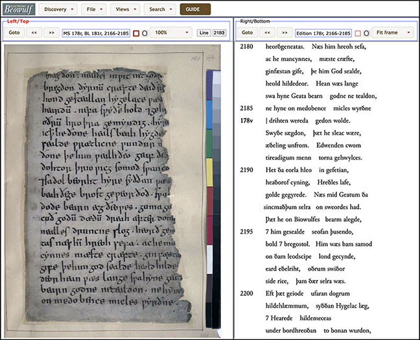
Task: Click the word bregostol
Action: click(297, 244)
